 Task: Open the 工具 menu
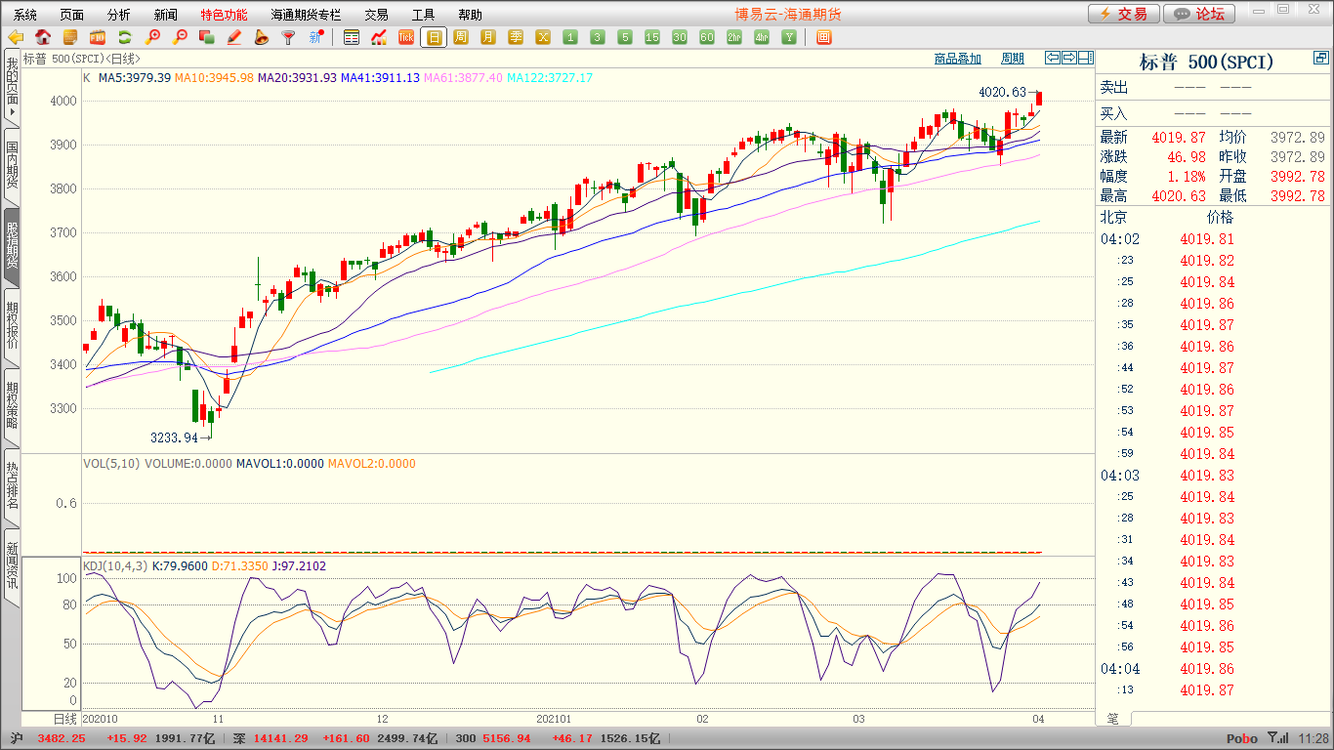(424, 15)
